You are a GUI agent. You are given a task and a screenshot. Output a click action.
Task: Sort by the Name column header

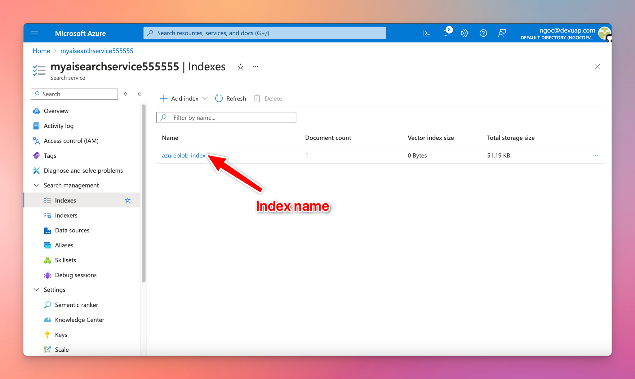point(170,138)
